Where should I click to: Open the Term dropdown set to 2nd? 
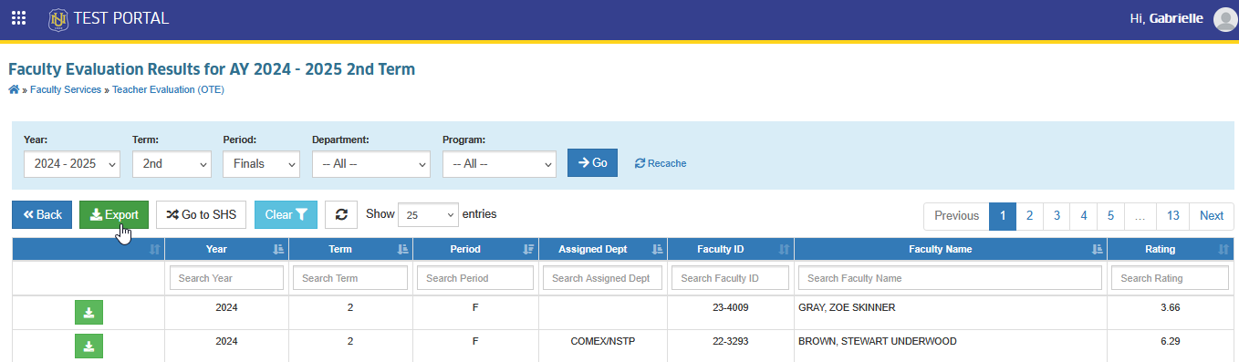coord(172,163)
